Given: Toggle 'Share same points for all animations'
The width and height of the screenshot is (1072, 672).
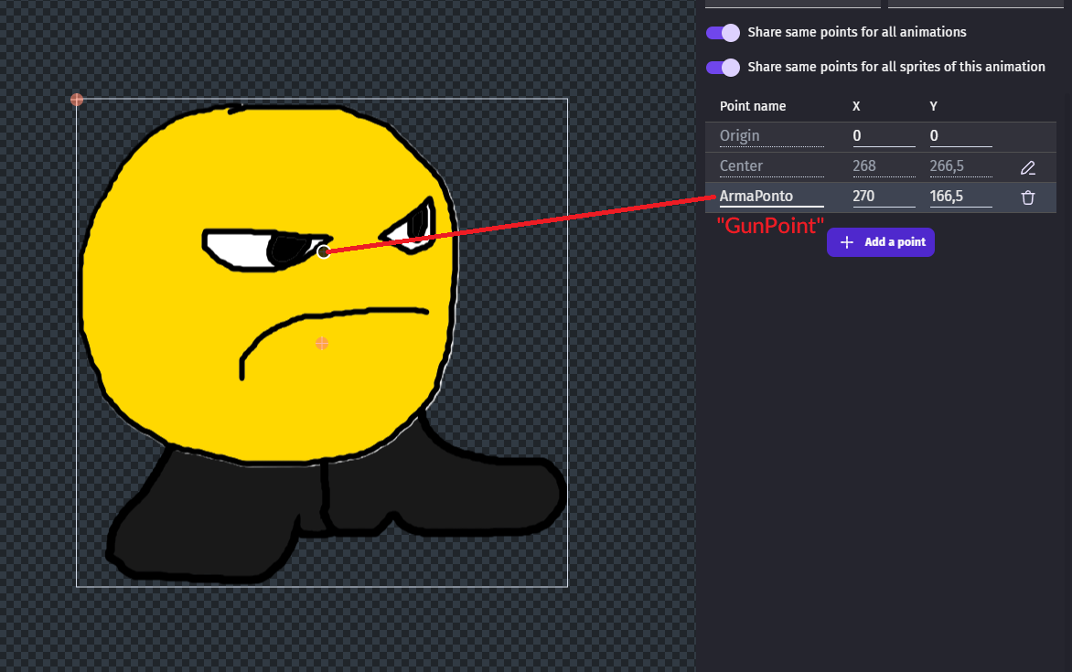Looking at the screenshot, I should click(x=723, y=33).
